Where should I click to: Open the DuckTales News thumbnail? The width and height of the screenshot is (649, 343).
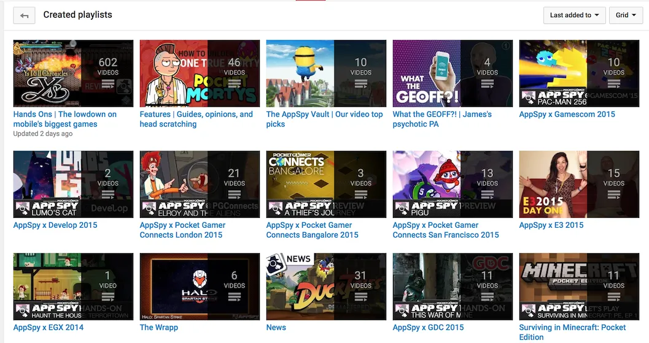click(326, 287)
